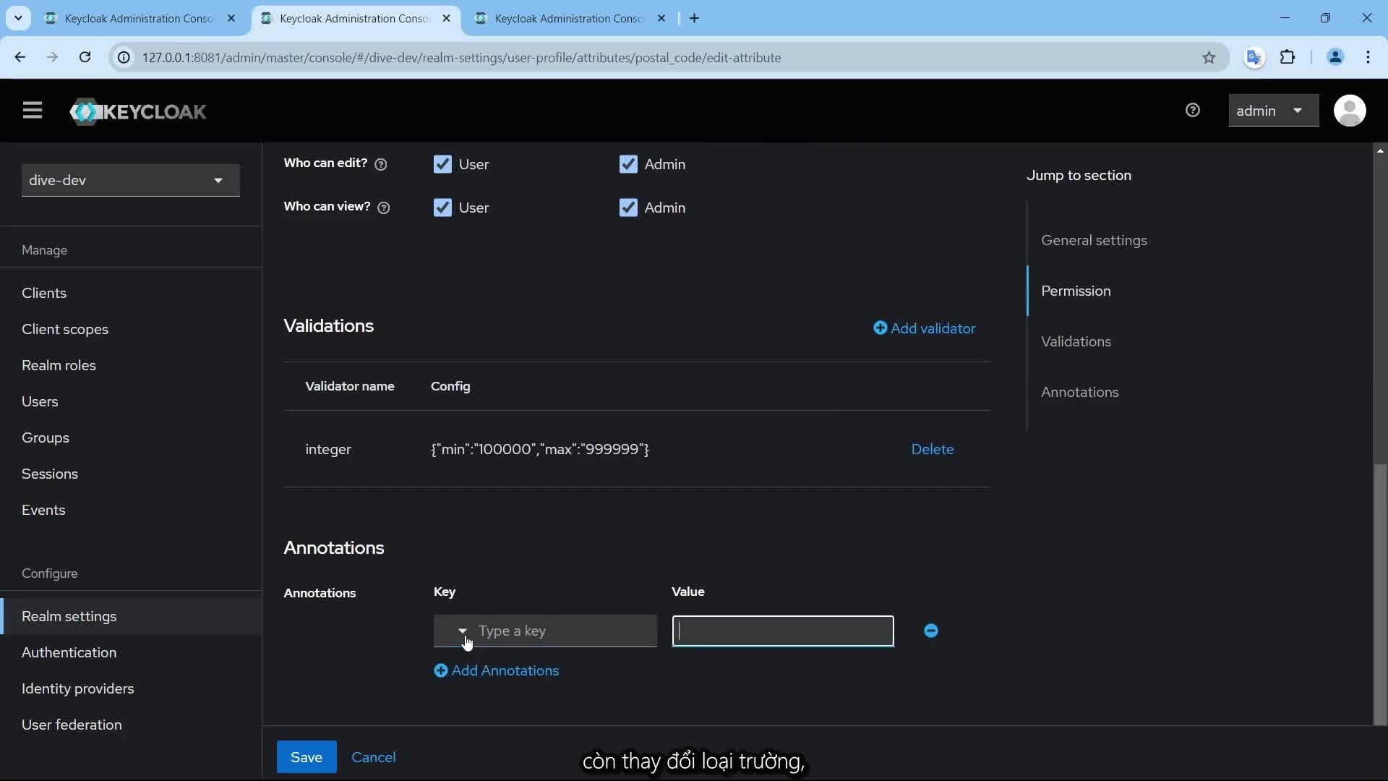
Task: Remove annotation row with minus icon
Action: (x=931, y=631)
